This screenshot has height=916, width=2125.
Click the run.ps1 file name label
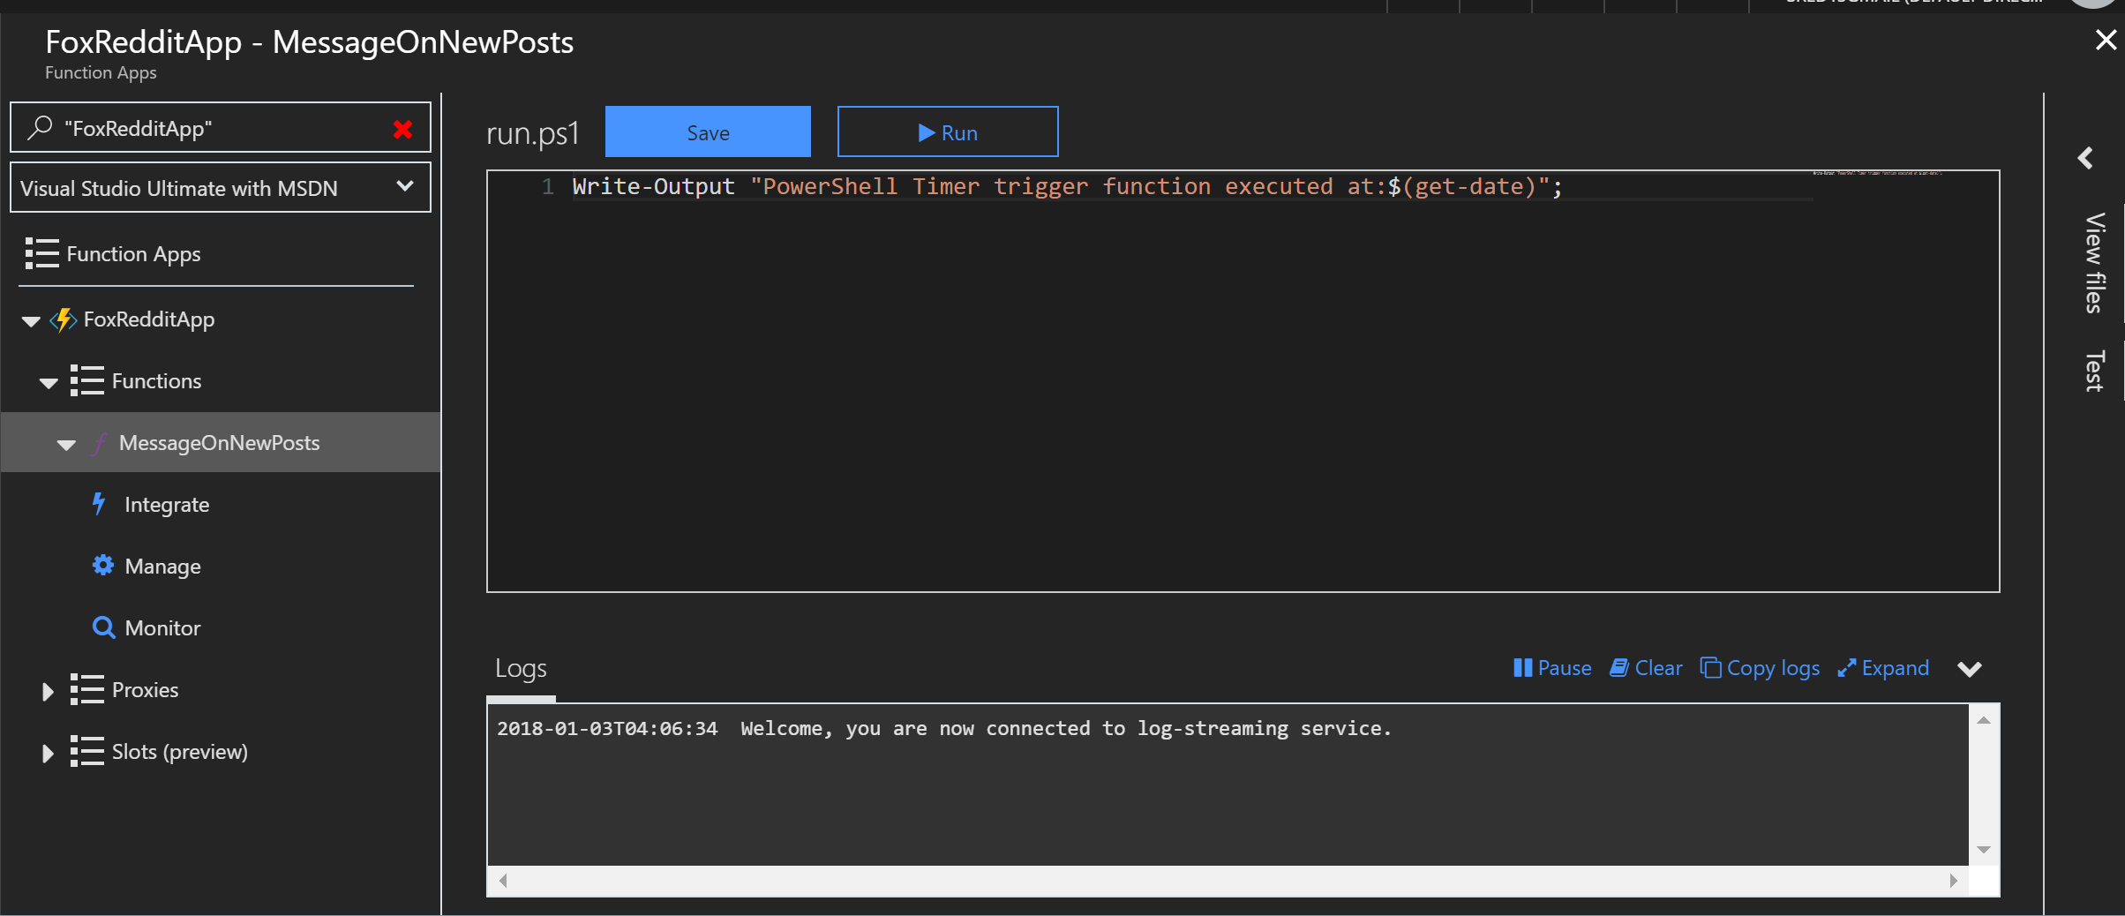(x=532, y=132)
